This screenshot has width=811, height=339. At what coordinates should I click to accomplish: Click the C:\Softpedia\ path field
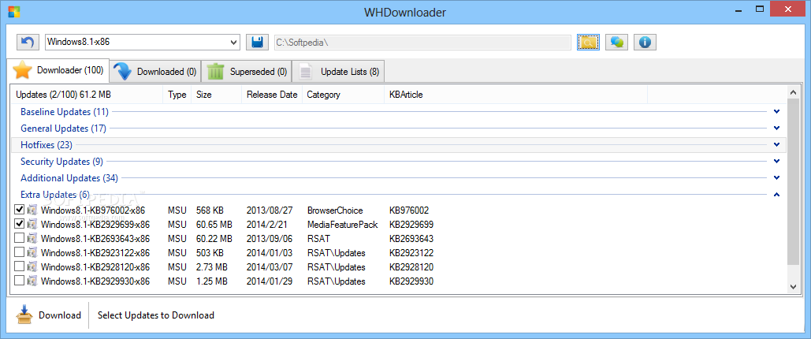422,42
